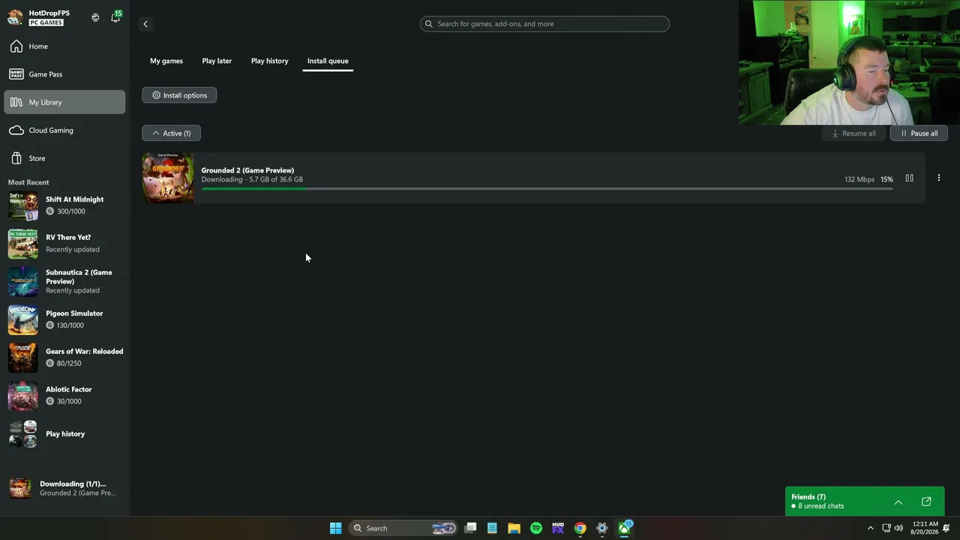Expand the Friends panel with chevron

(898, 502)
